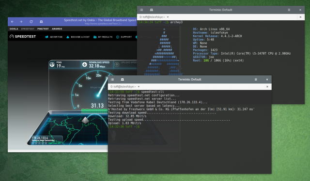Click the map location pyramid marker
310x181 pixels.
tap(85, 120)
